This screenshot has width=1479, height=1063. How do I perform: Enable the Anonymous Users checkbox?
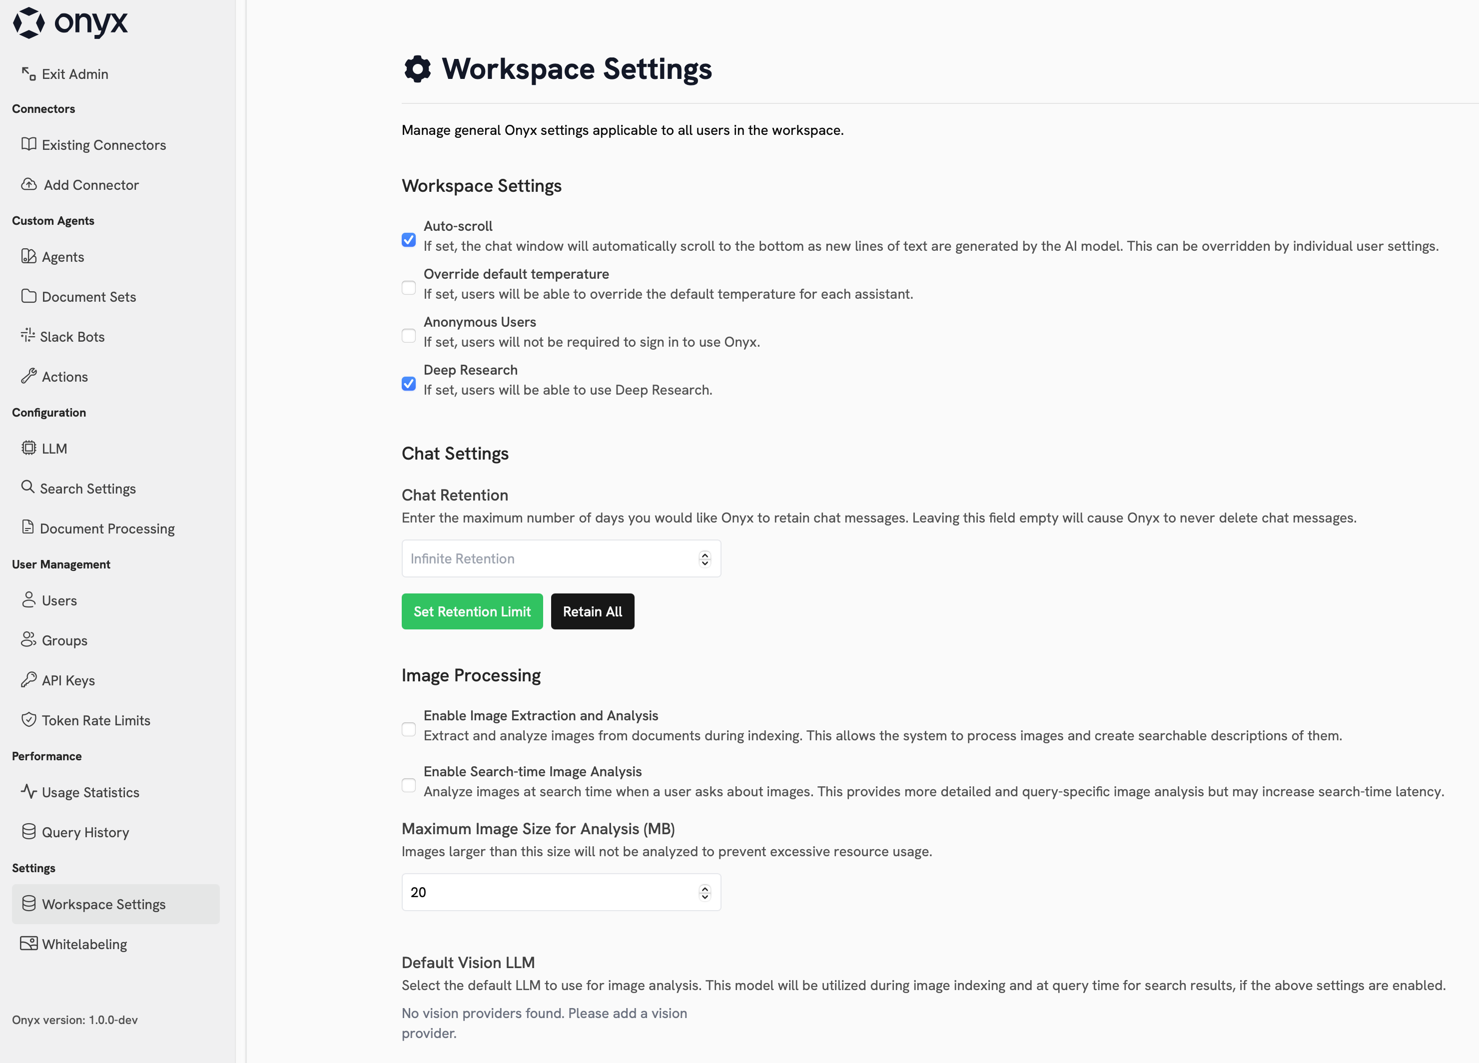coord(409,336)
